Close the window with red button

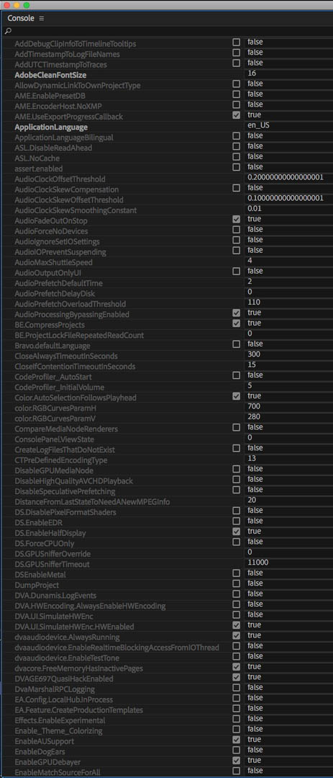click(x=6, y=5)
